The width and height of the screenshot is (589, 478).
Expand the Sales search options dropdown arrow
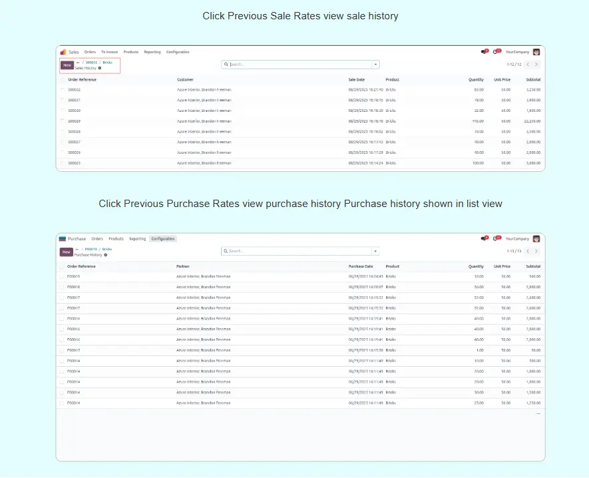(x=376, y=65)
